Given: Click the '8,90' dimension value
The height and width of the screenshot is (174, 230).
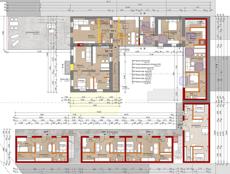Looking at the screenshot, I should point(95,105).
